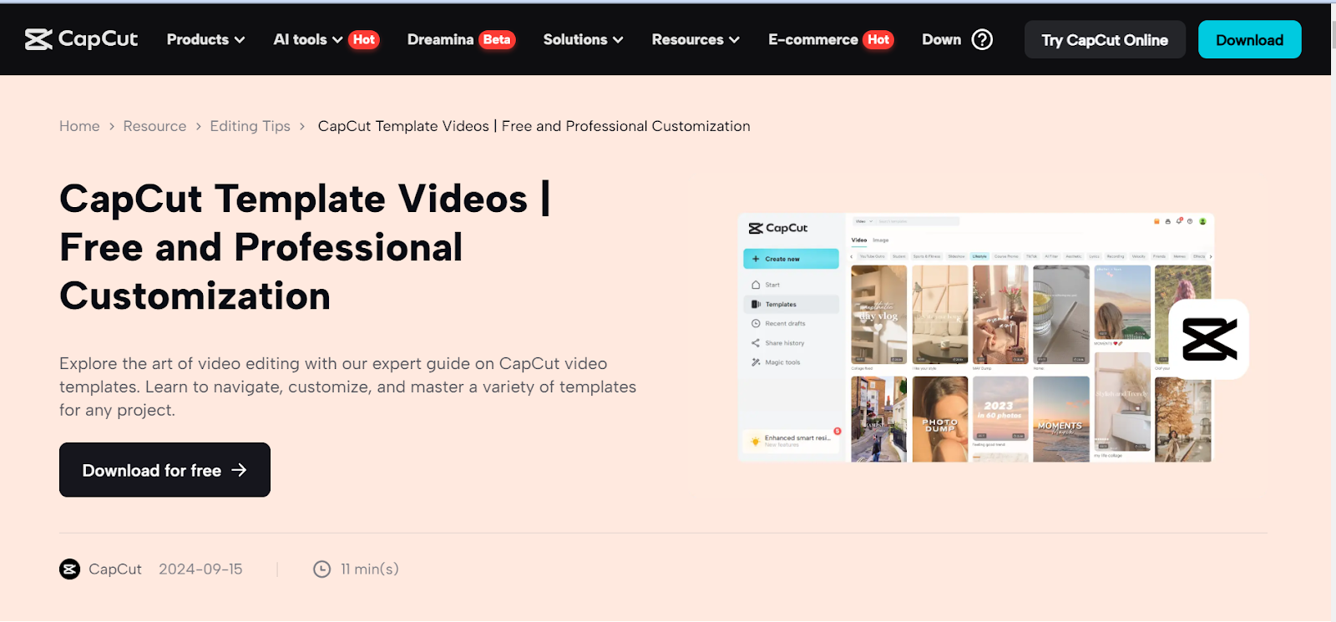Click the Create new button in the preview
Screen dimensions: 1336x622
click(x=791, y=259)
